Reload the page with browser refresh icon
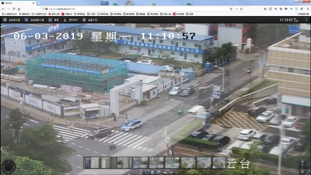This screenshot has height=175, width=311. coord(14,9)
